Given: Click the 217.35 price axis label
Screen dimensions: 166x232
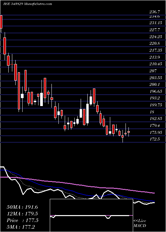Looking at the screenshot, I should pos(156,50).
